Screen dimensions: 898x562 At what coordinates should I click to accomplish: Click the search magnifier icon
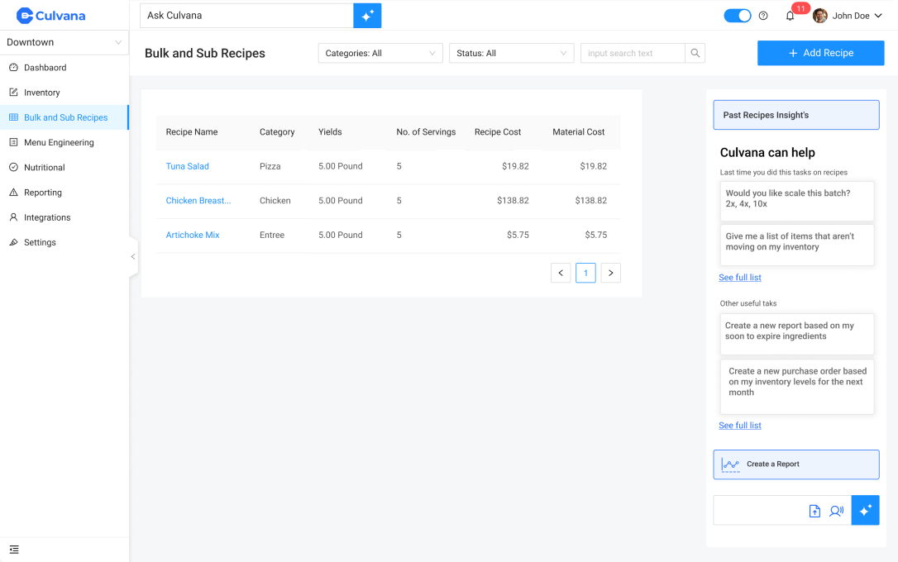pos(695,53)
